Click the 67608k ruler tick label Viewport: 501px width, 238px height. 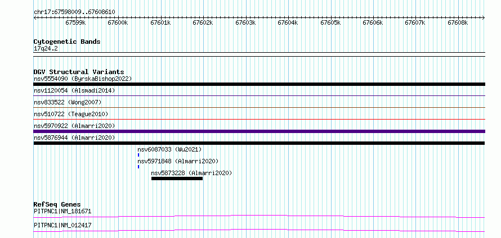pyautogui.click(x=458, y=22)
